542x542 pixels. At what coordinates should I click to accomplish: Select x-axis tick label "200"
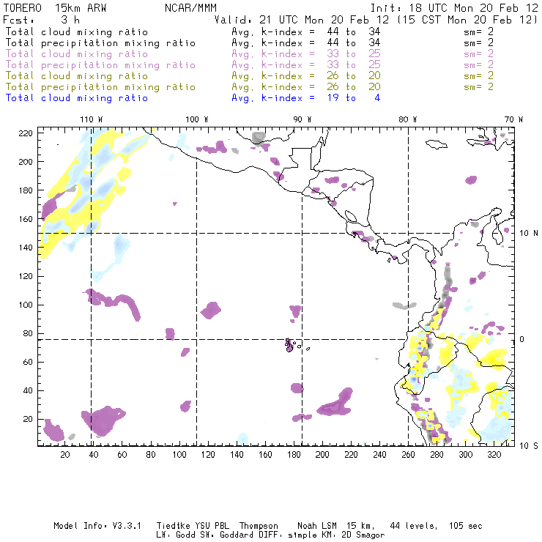click(x=322, y=455)
